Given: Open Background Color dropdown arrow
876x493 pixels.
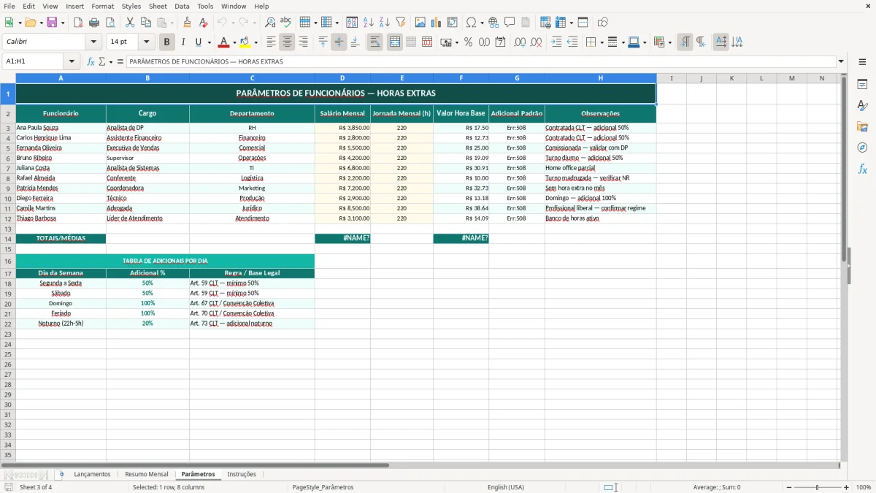Looking at the screenshot, I should pos(255,42).
